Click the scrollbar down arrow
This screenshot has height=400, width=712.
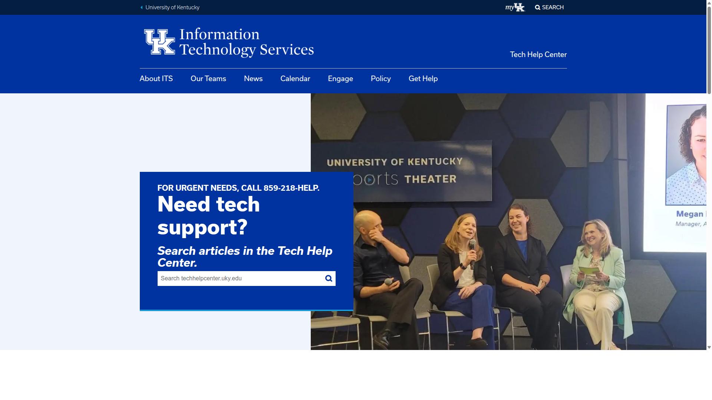click(x=709, y=347)
